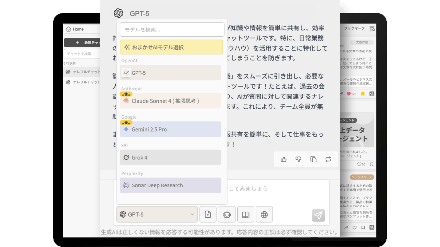440x247 pixels.
Task: Open ブックマーク tab in right panel
Action: (354, 28)
